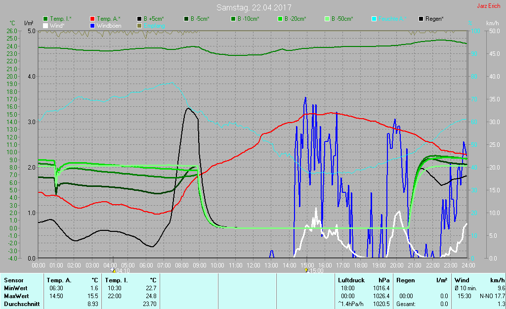Click the 'Temp. I.*' legend label
The width and height of the screenshot is (506, 309).
[61, 19]
